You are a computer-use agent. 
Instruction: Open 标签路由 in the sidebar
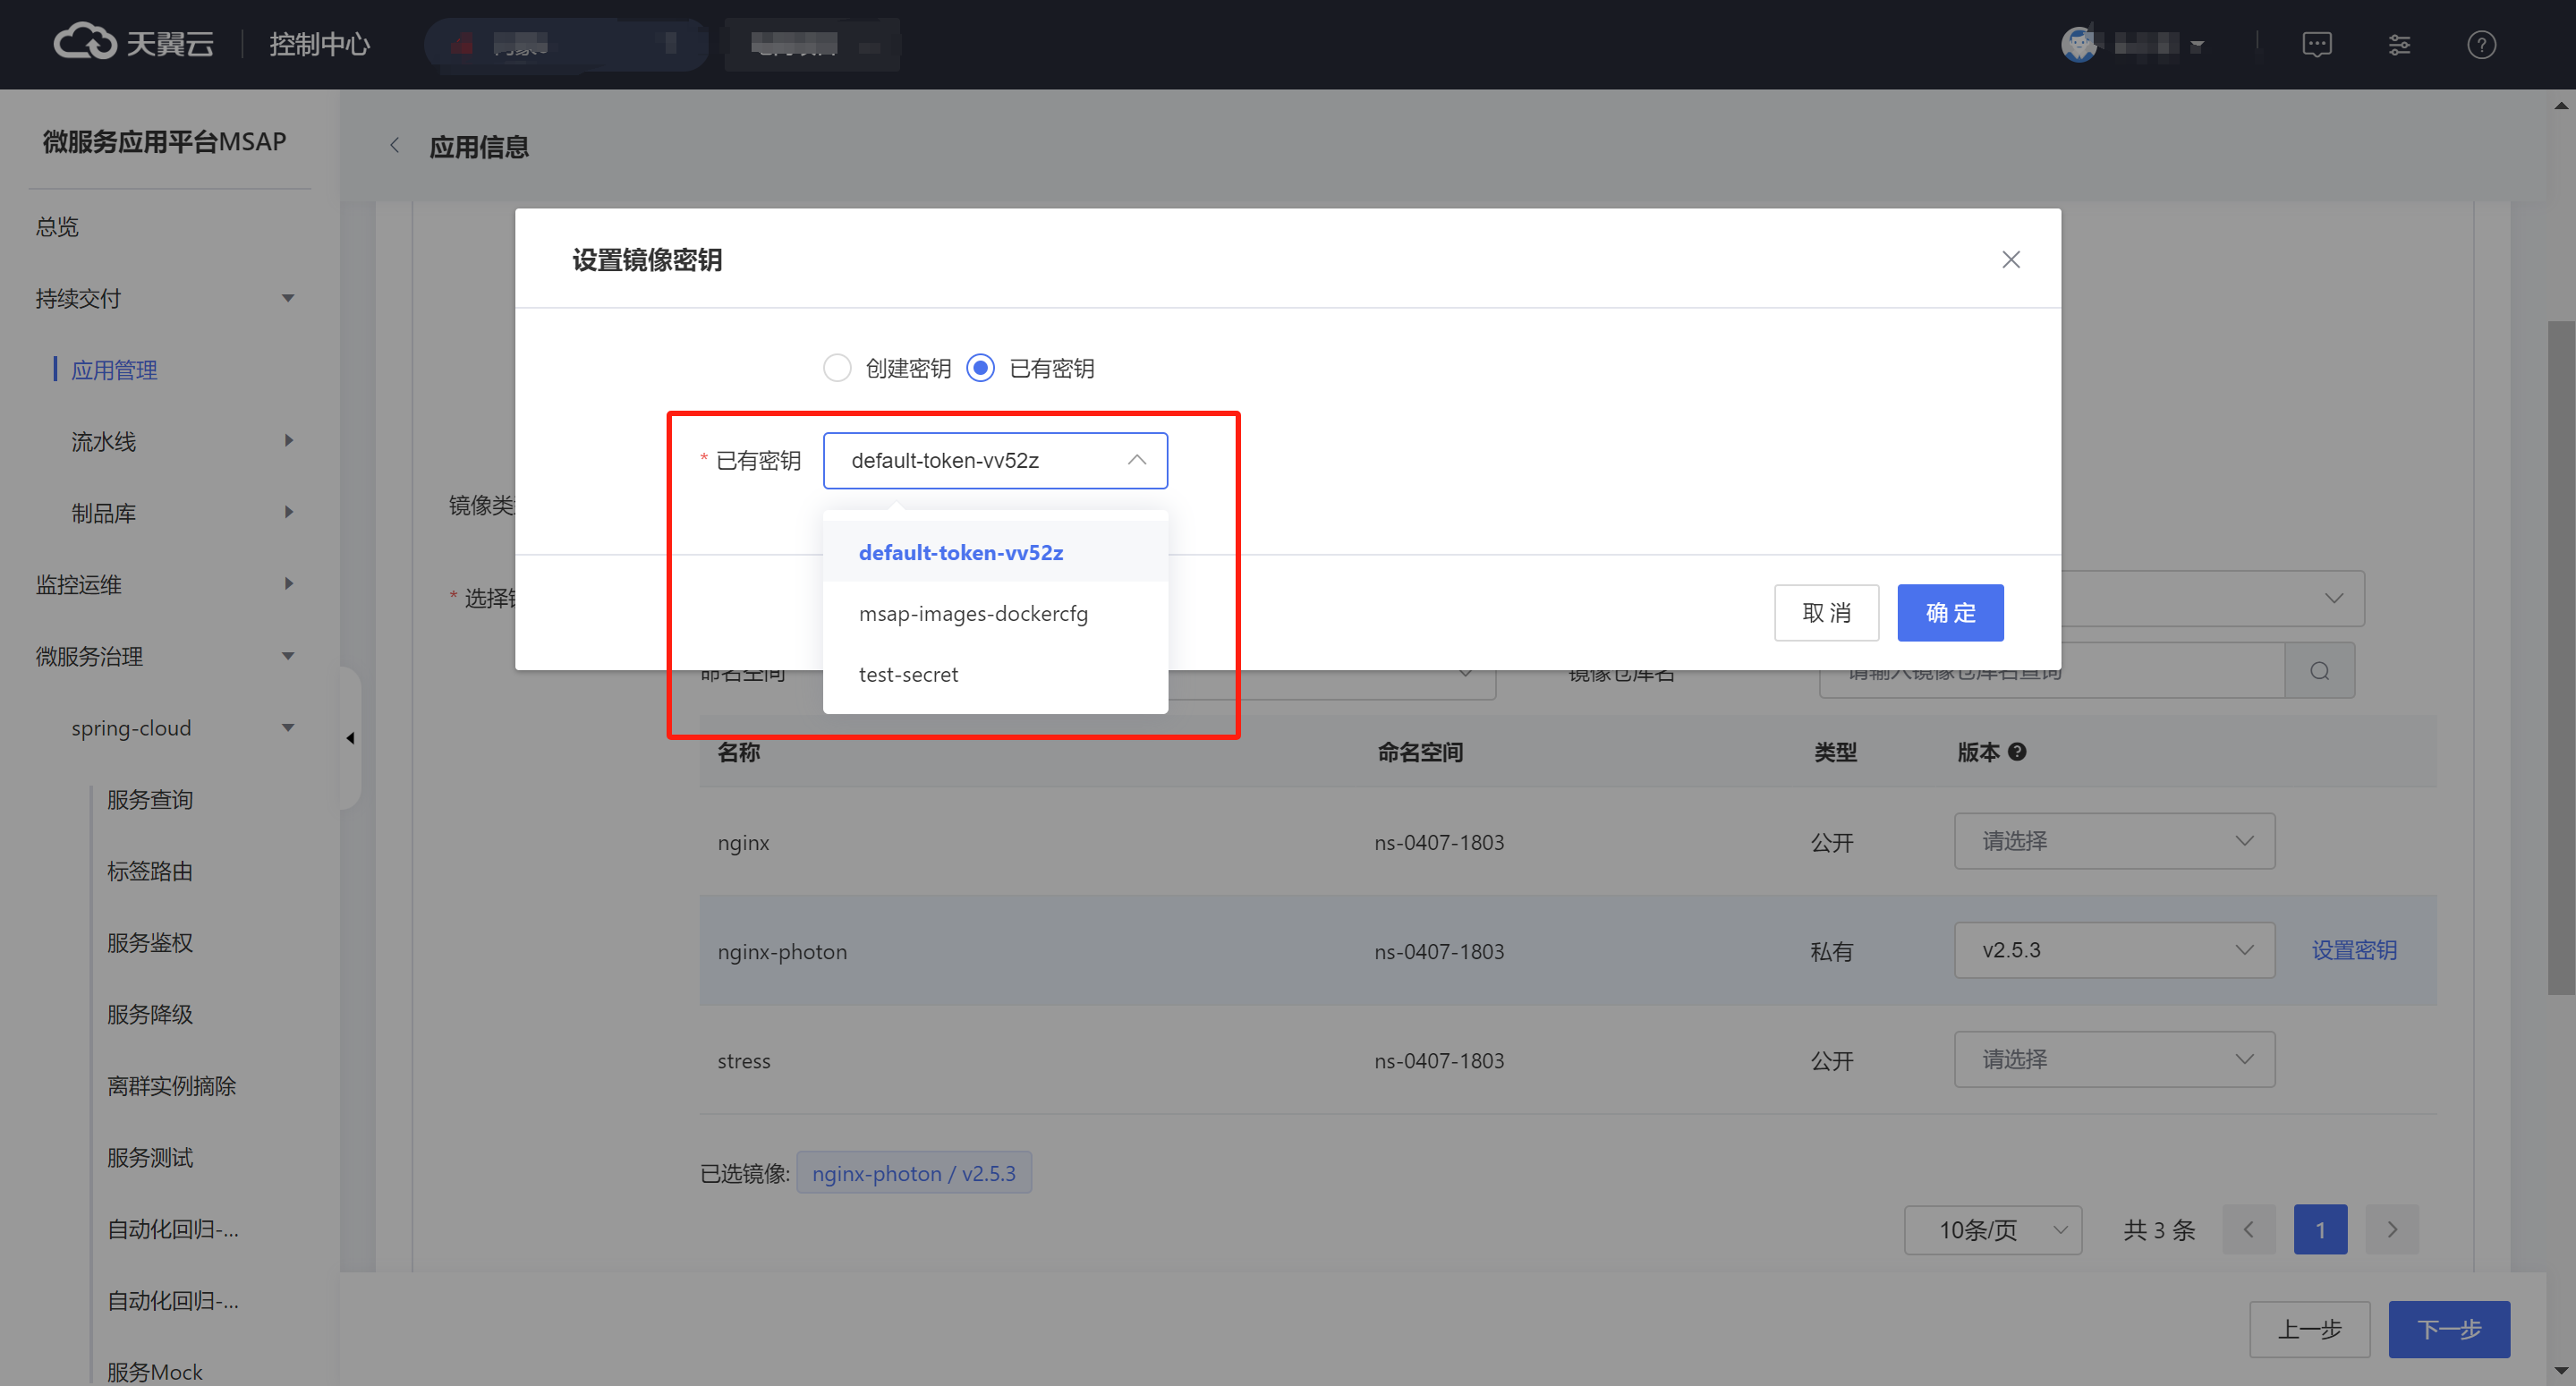click(150, 871)
